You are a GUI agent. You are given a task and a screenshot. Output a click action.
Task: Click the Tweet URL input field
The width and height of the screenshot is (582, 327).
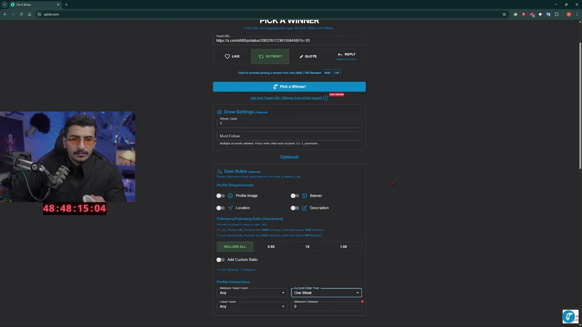pyautogui.click(x=289, y=40)
